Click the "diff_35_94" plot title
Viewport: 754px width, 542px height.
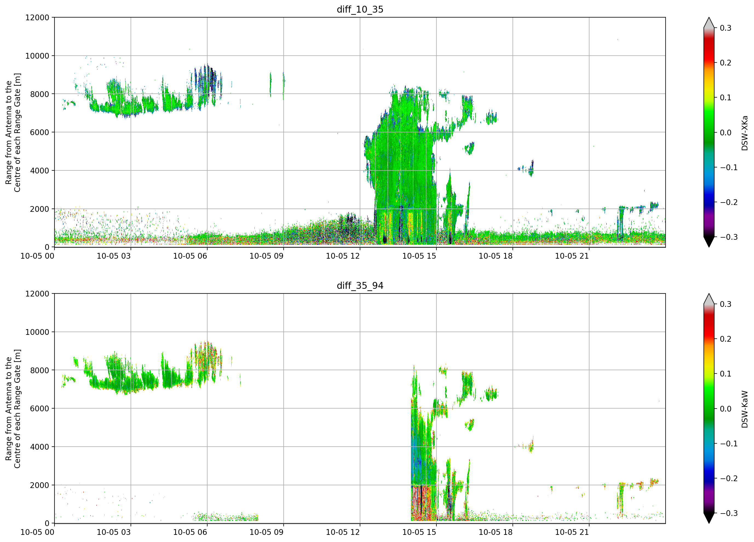(360, 286)
